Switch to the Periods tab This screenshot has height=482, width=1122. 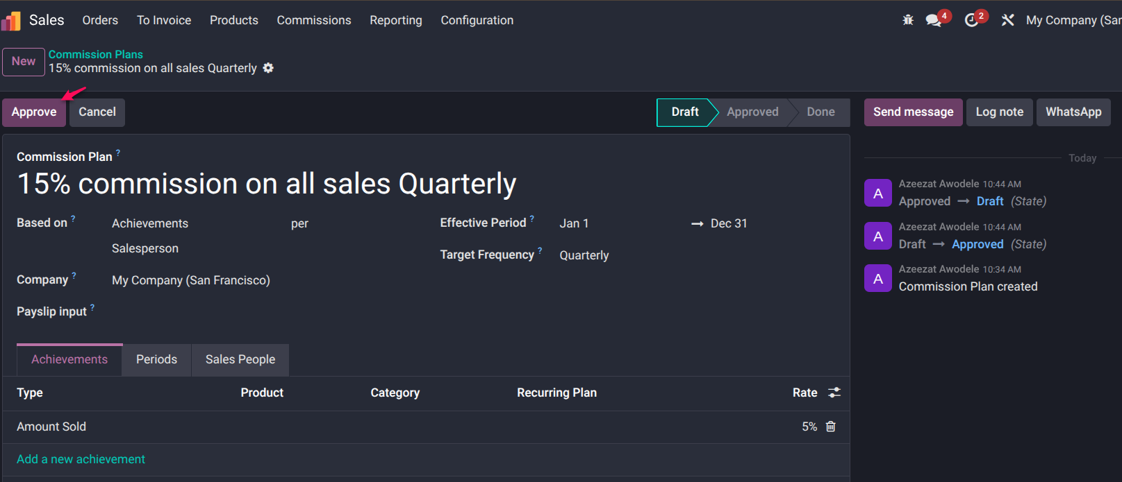point(156,359)
